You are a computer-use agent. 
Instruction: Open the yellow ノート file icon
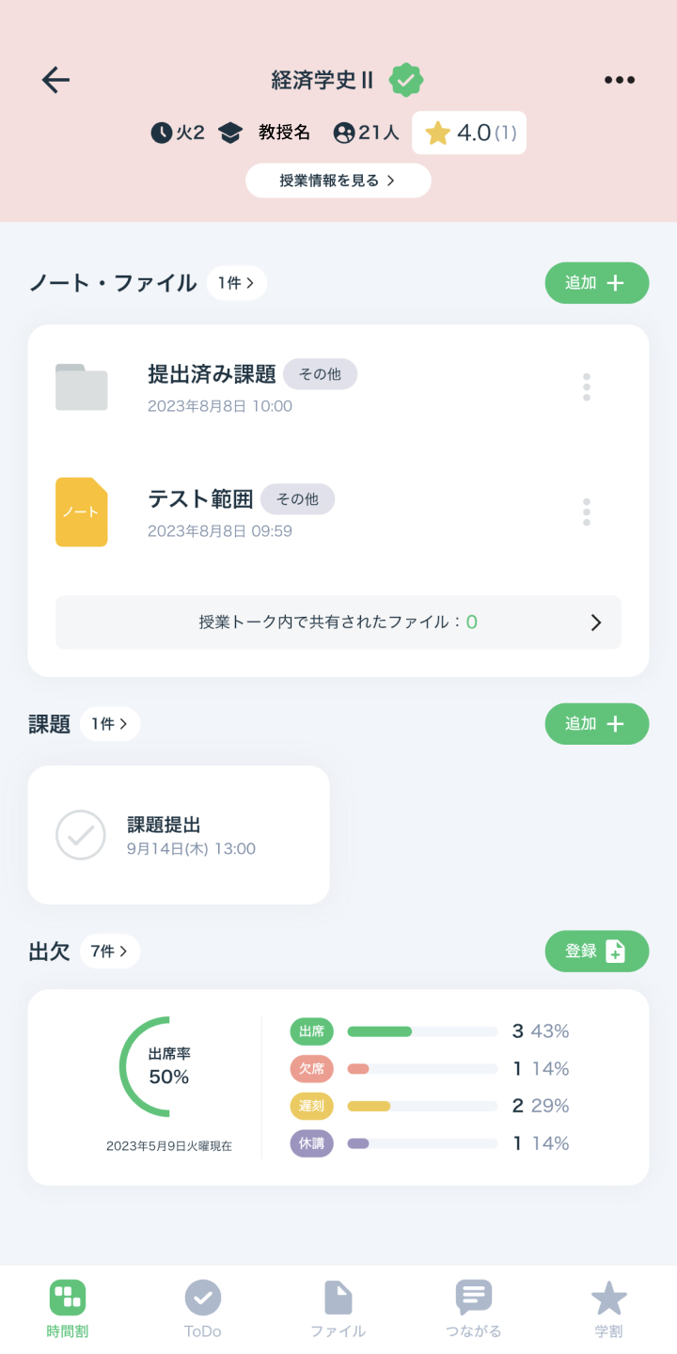tap(82, 512)
